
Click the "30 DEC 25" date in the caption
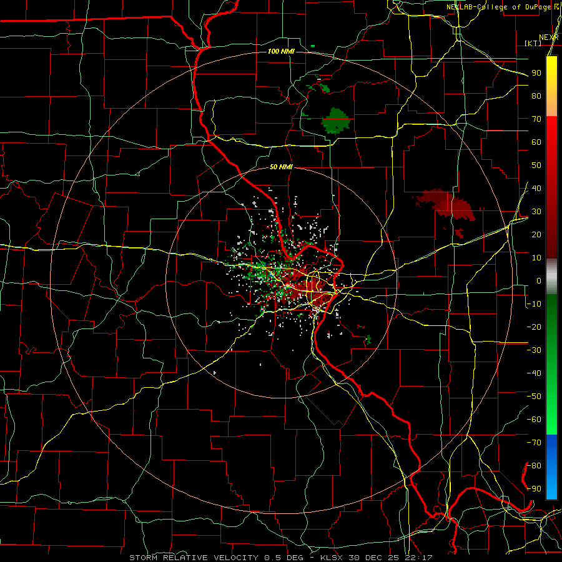click(375, 558)
